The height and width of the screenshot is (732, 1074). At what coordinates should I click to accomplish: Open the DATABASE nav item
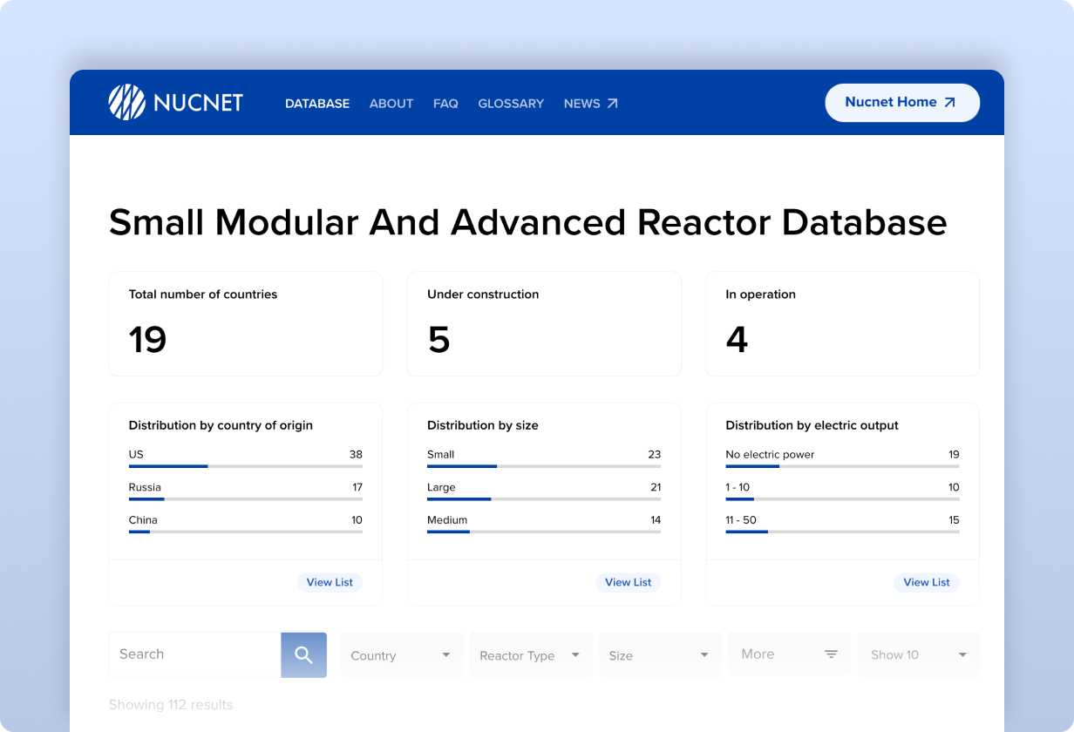click(317, 104)
